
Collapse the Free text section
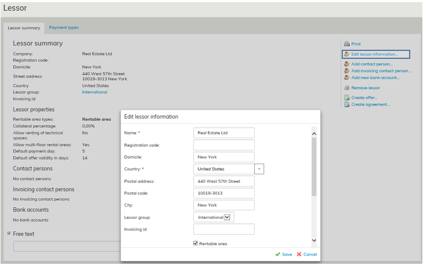tap(9, 234)
